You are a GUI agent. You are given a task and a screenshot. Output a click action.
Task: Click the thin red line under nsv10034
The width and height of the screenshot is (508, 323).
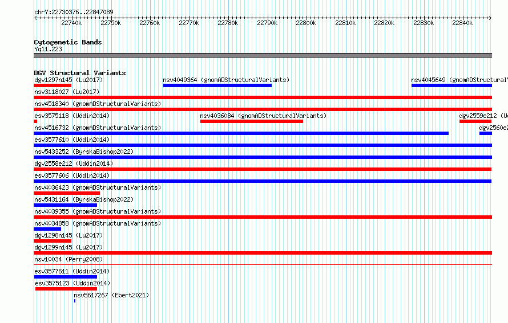tap(263, 264)
